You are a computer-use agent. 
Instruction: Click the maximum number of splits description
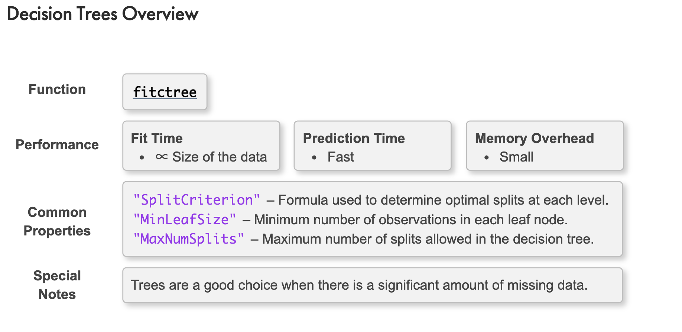tap(428, 239)
